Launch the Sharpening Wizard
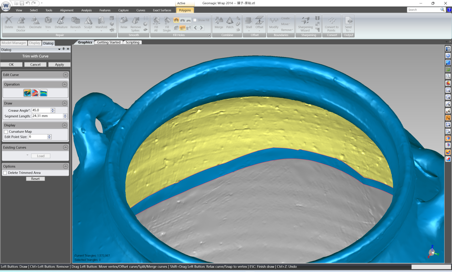Viewport: 452px width, 272px height. point(305,24)
